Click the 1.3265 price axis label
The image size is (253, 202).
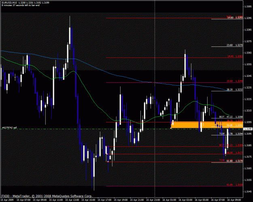click(248, 53)
